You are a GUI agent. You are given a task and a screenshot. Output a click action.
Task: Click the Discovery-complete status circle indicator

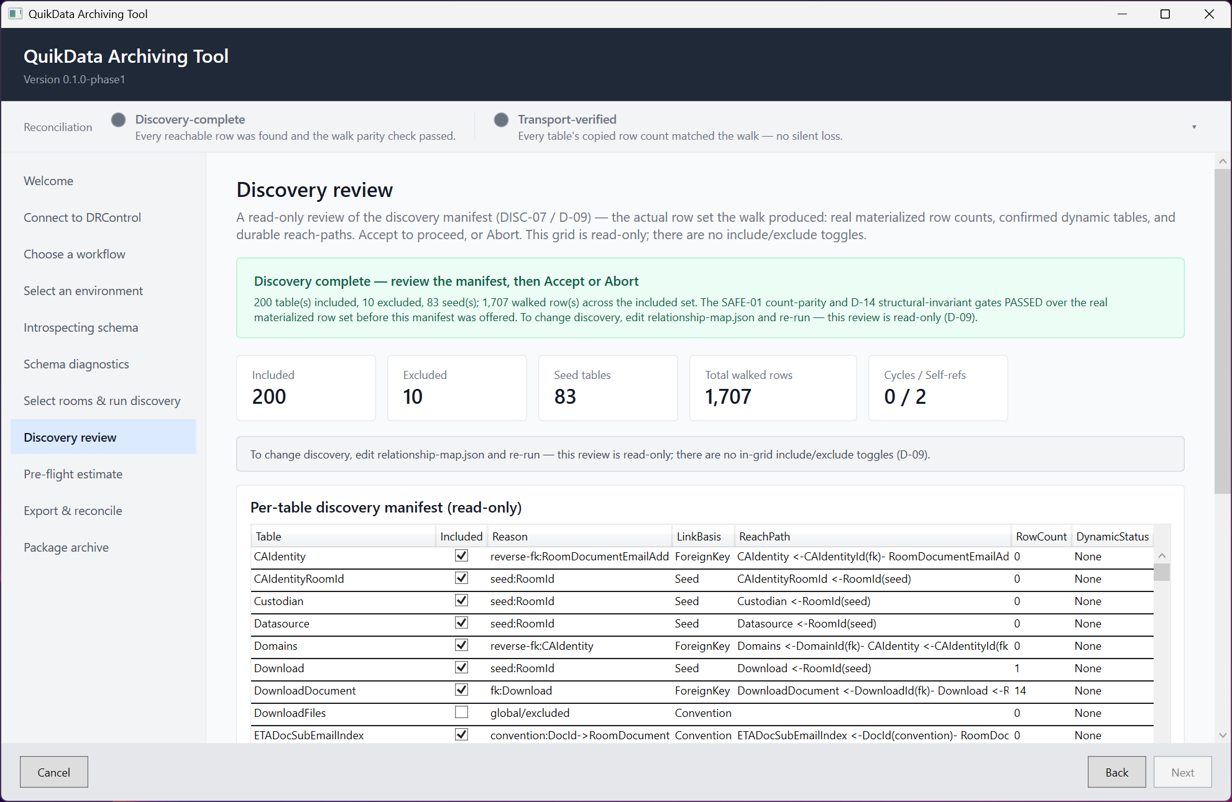118,120
